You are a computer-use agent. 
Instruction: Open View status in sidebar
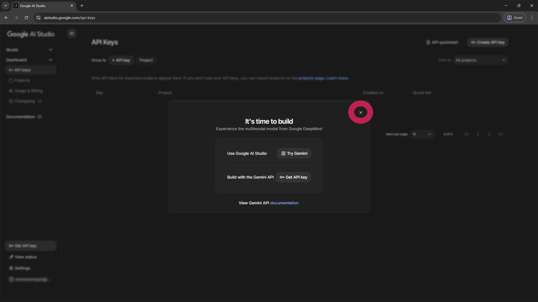(31, 257)
